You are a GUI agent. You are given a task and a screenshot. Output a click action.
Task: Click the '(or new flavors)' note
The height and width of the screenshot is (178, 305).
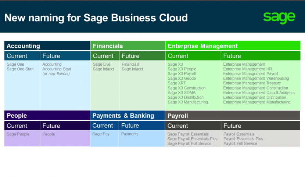[56, 74]
